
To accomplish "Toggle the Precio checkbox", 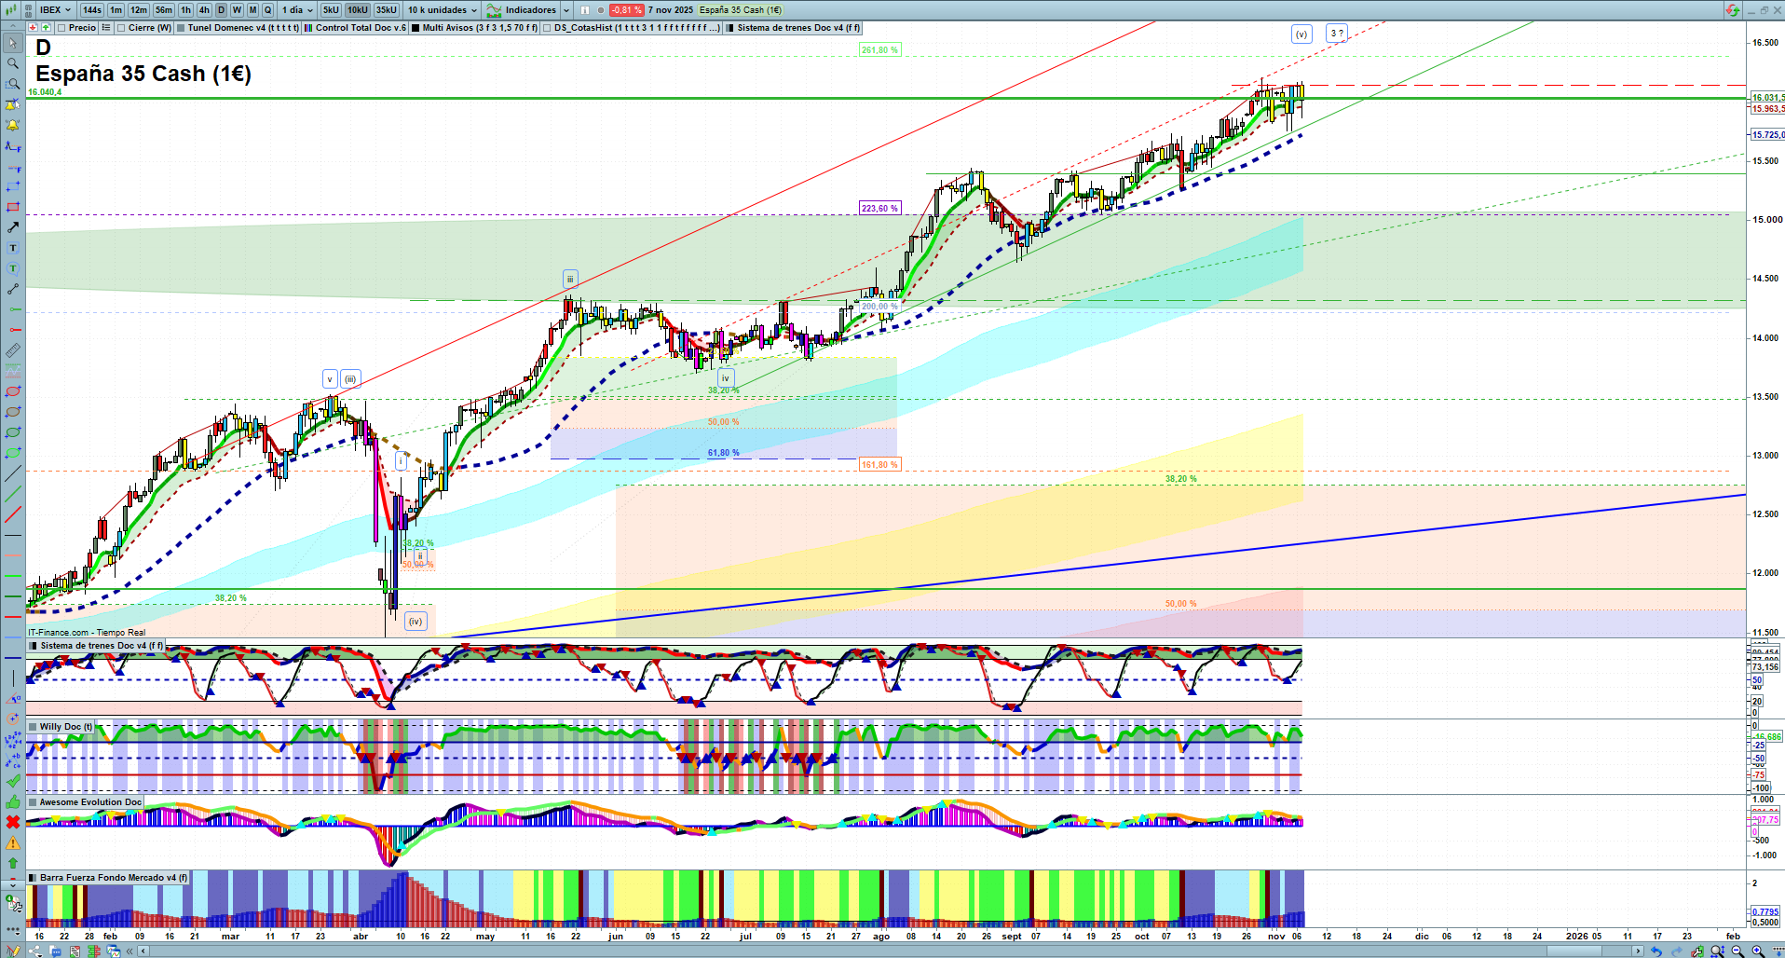I will point(62,28).
